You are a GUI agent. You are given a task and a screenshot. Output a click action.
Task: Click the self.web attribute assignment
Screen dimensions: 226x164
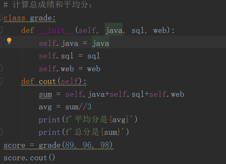[x=56, y=69]
